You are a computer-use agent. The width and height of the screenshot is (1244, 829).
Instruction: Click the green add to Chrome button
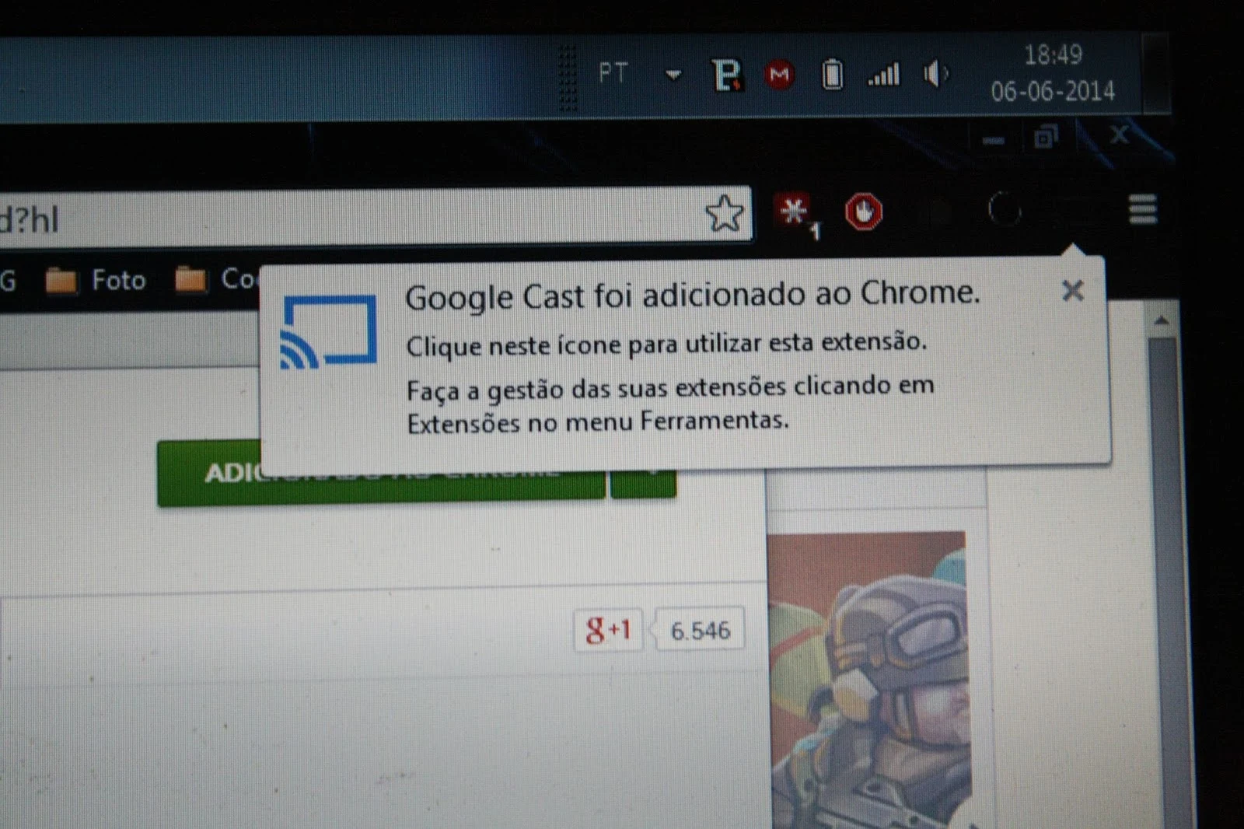(x=381, y=473)
